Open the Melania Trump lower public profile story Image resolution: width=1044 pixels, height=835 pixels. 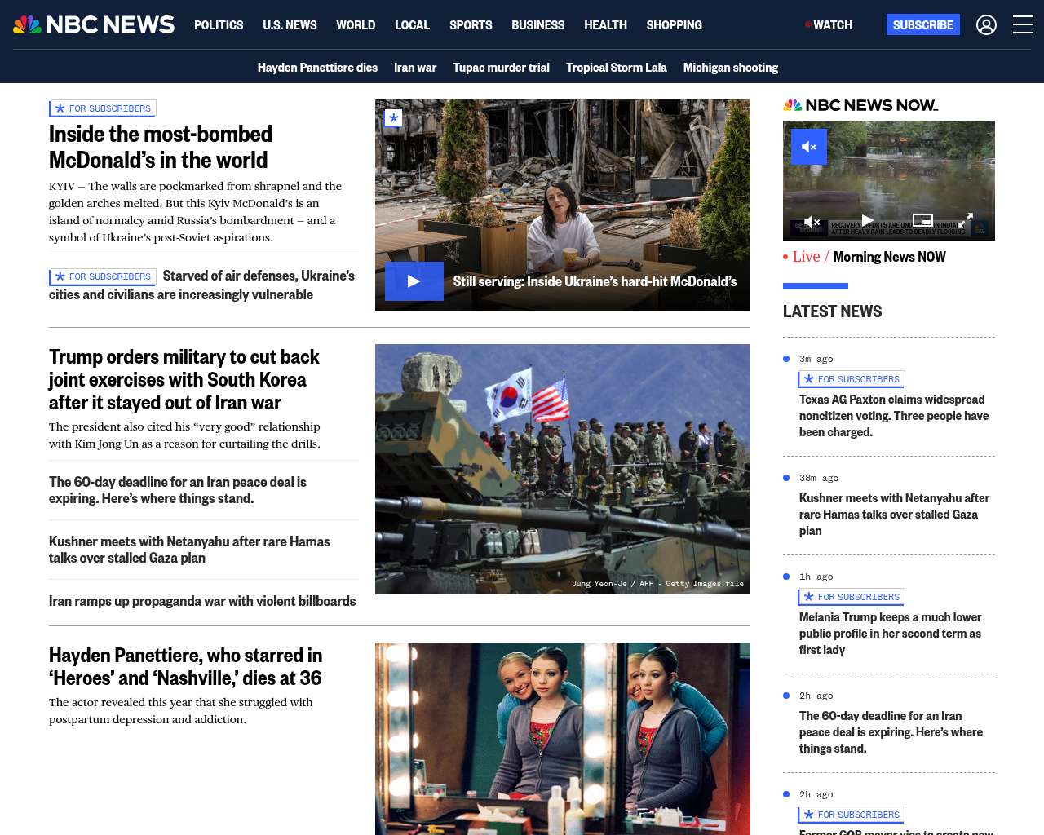pyautogui.click(x=890, y=634)
